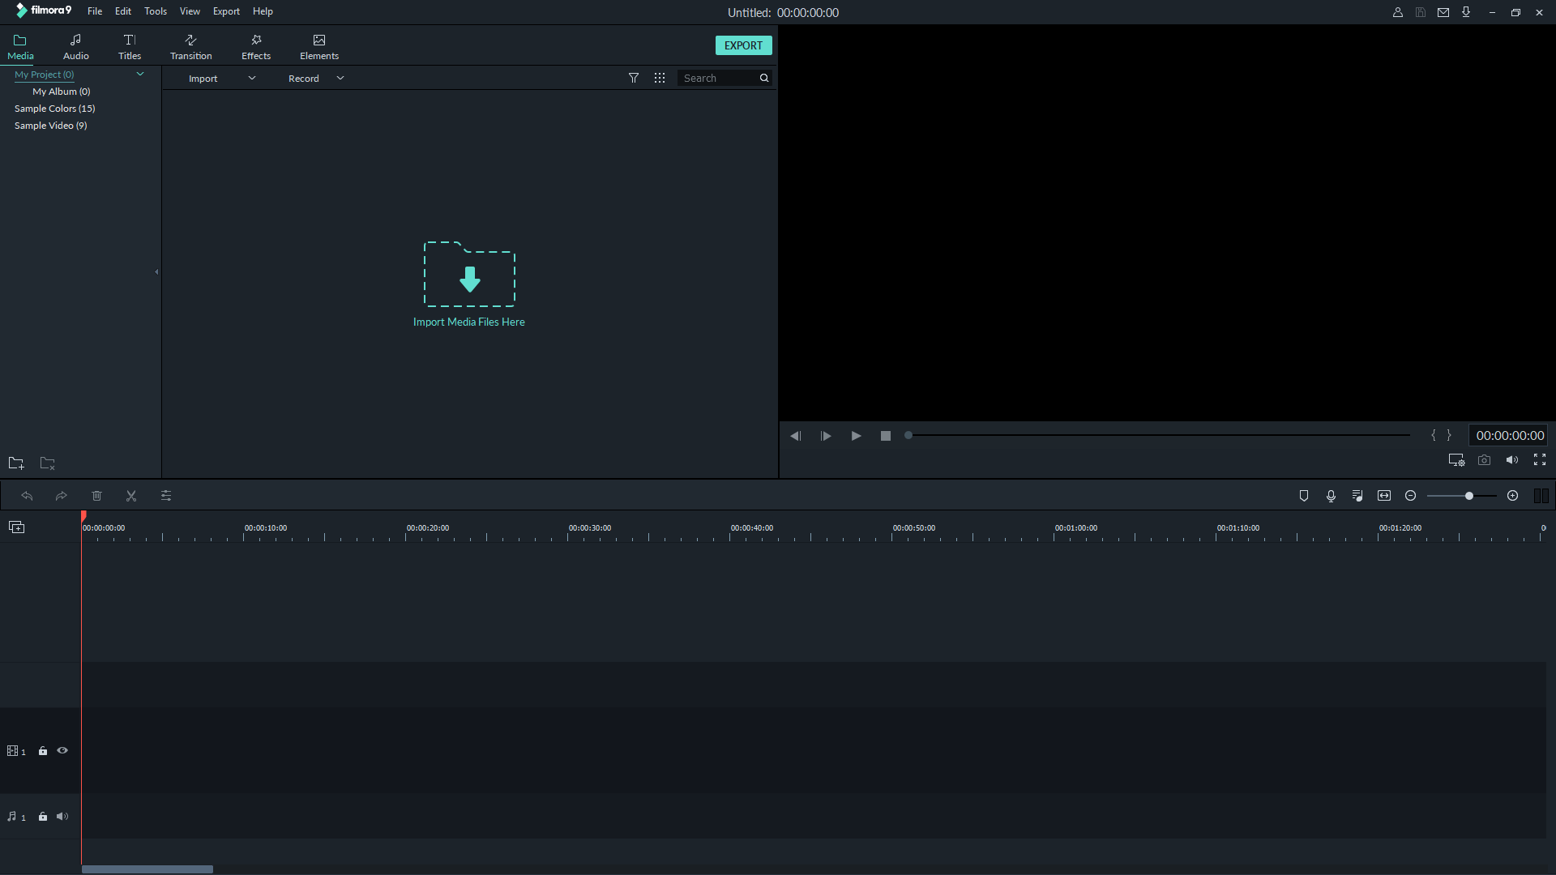Toggle the lock on video track 1

tap(43, 751)
